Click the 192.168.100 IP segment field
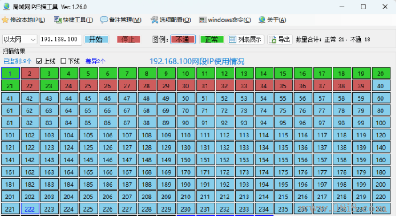The image size is (396, 216). pos(61,40)
